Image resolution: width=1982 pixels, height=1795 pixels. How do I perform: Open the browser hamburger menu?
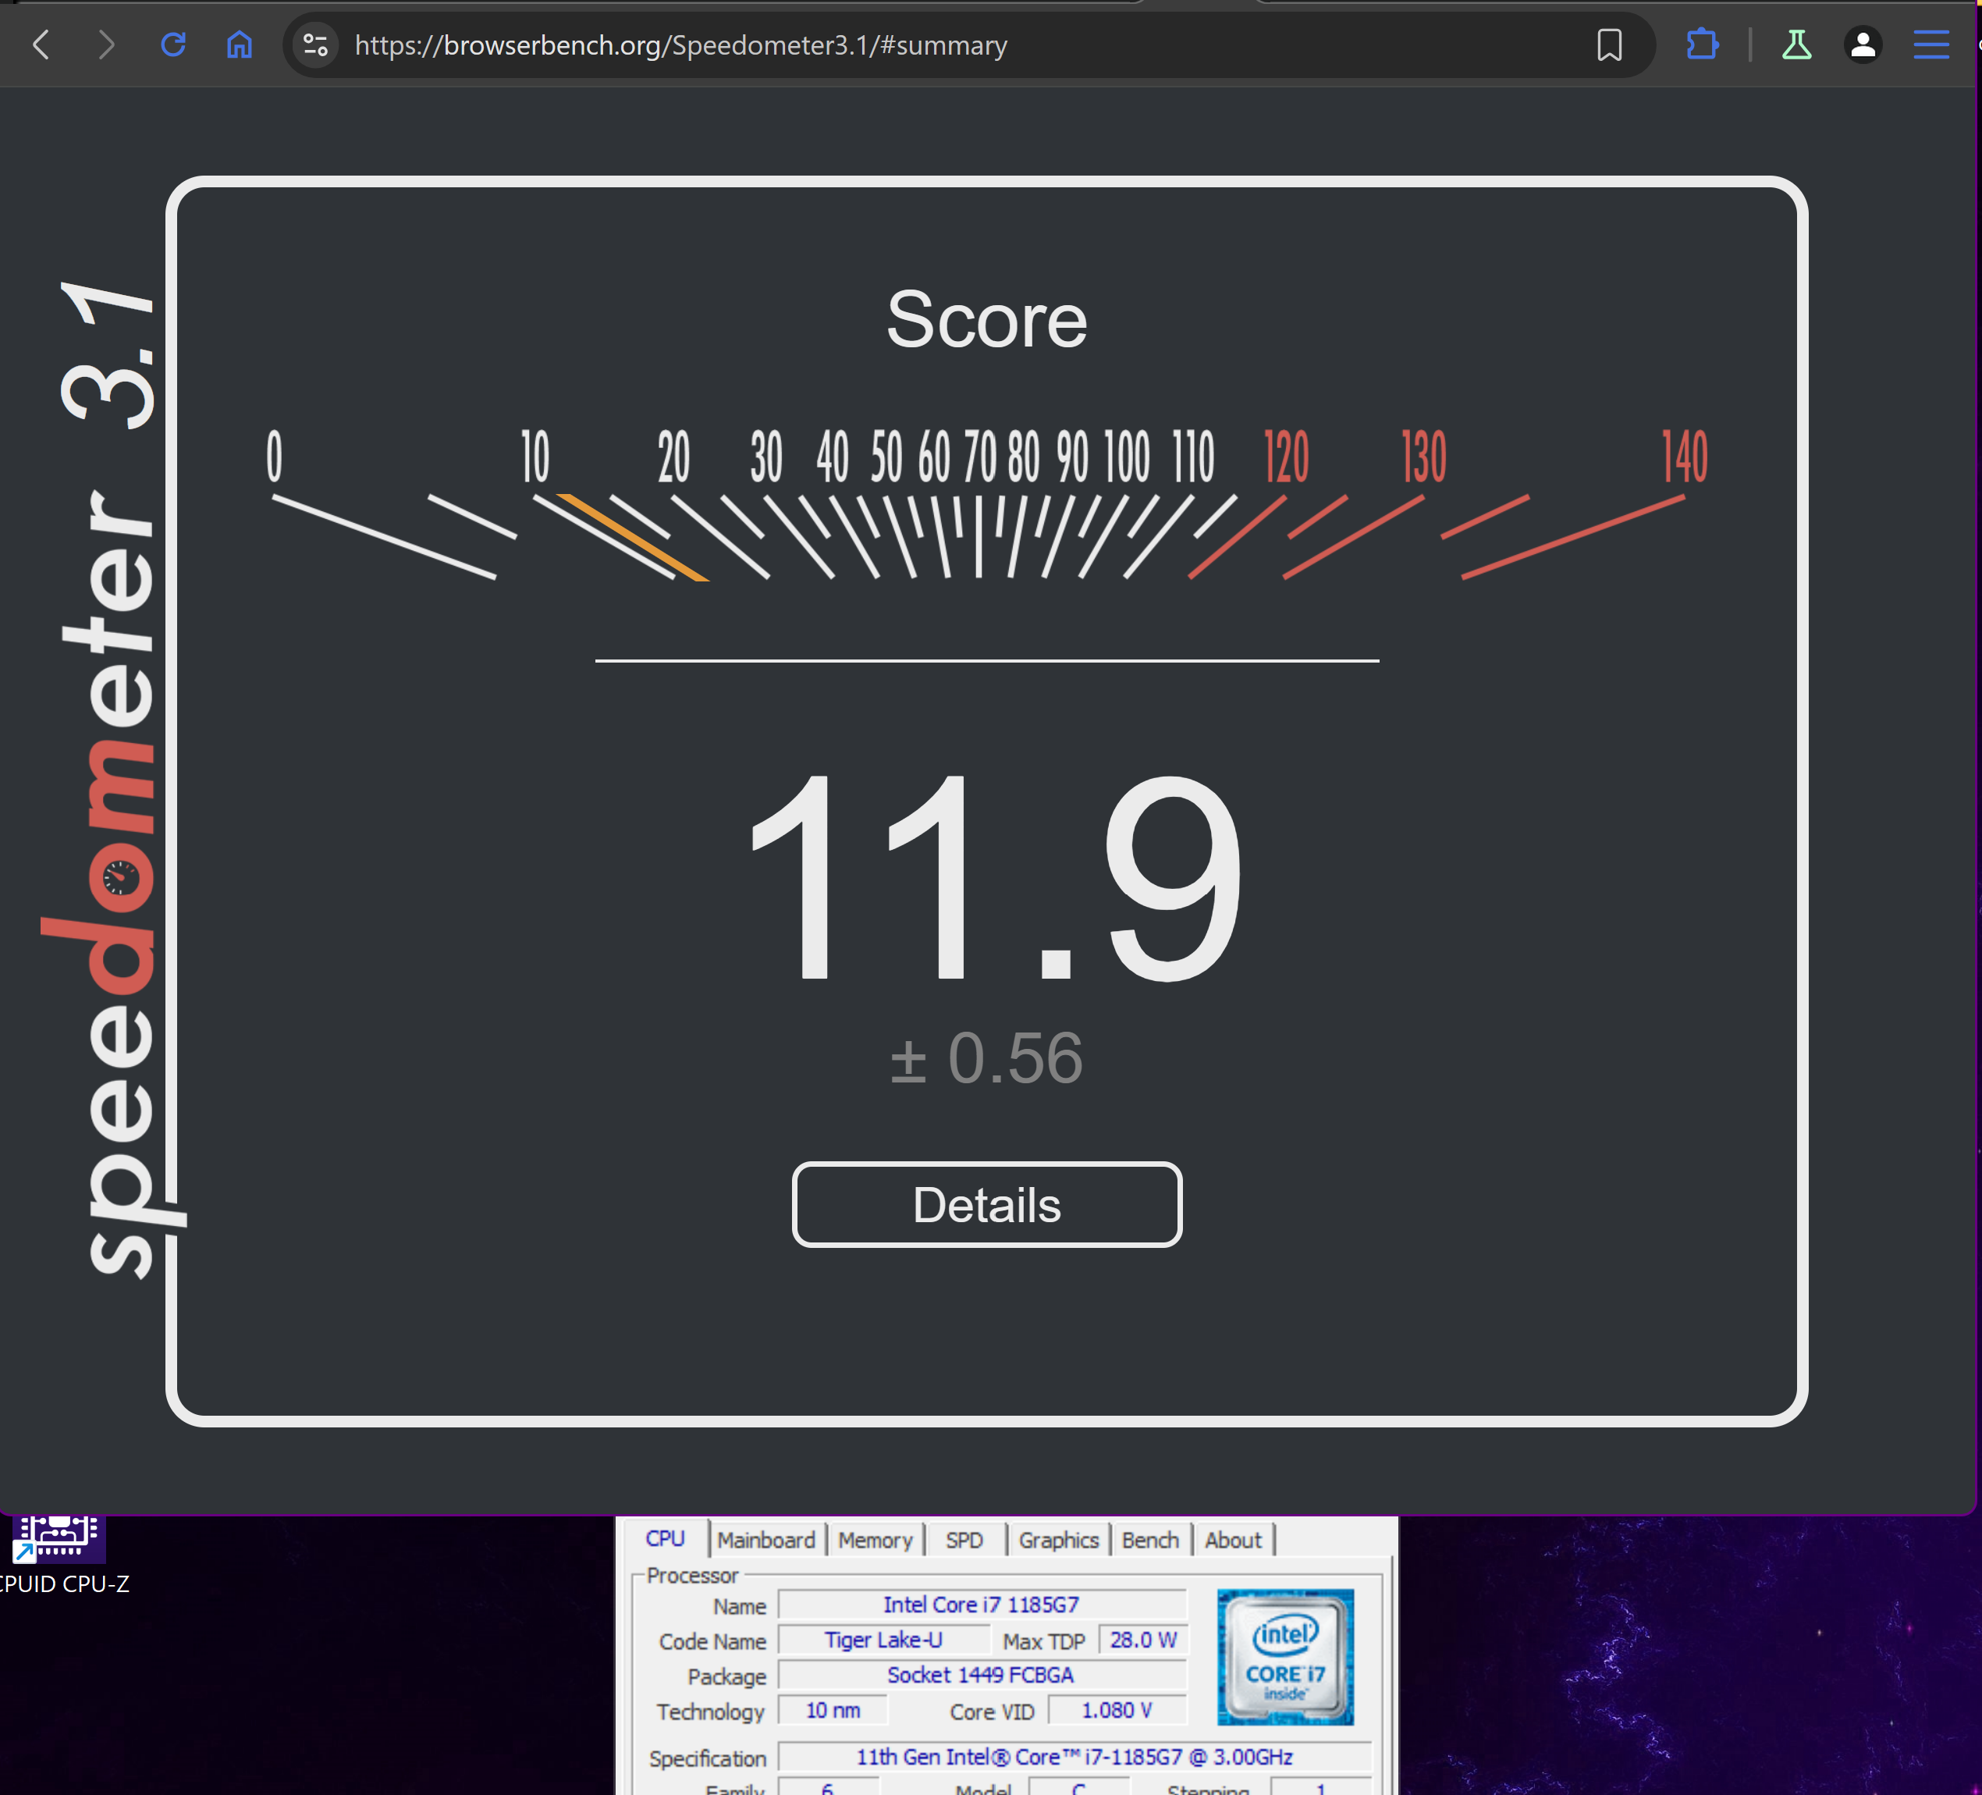coord(1930,45)
